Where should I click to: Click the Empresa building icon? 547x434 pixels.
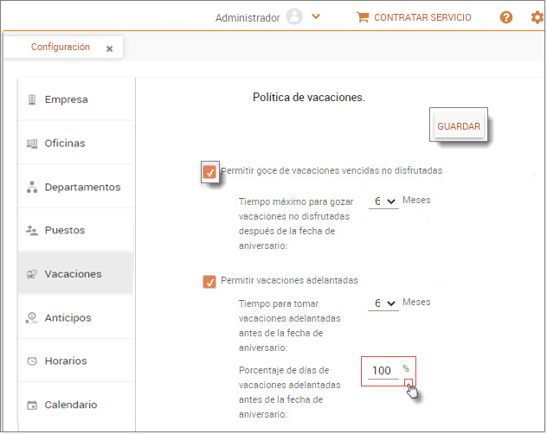(x=32, y=99)
